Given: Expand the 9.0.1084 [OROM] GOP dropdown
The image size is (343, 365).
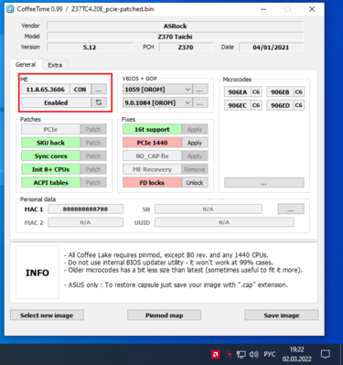Looking at the screenshot, I should (x=157, y=102).
